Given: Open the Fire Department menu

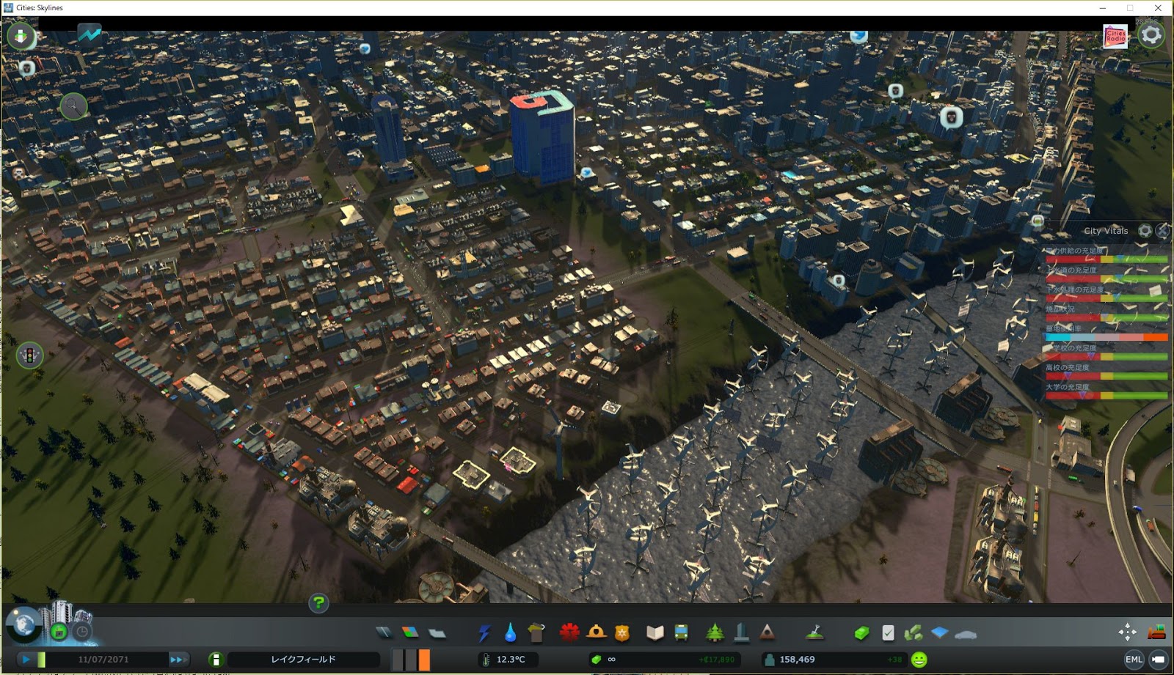Looking at the screenshot, I should click(596, 632).
